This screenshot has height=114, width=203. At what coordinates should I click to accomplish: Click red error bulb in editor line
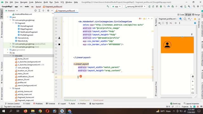click(81, 76)
